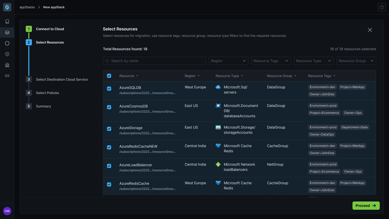Open the Region filter dropdown

point(228,61)
